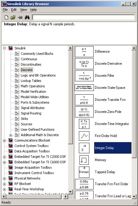This screenshot has height=206, width=138.
Task: Select the Transfer Fcn First Order icon
Action: [84, 184]
